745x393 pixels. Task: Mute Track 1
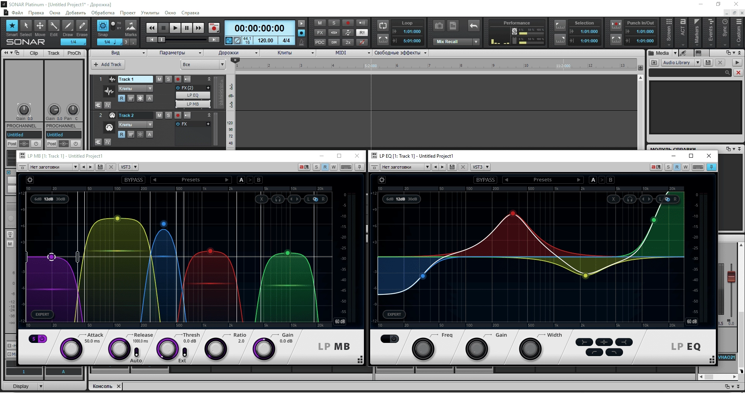click(159, 79)
